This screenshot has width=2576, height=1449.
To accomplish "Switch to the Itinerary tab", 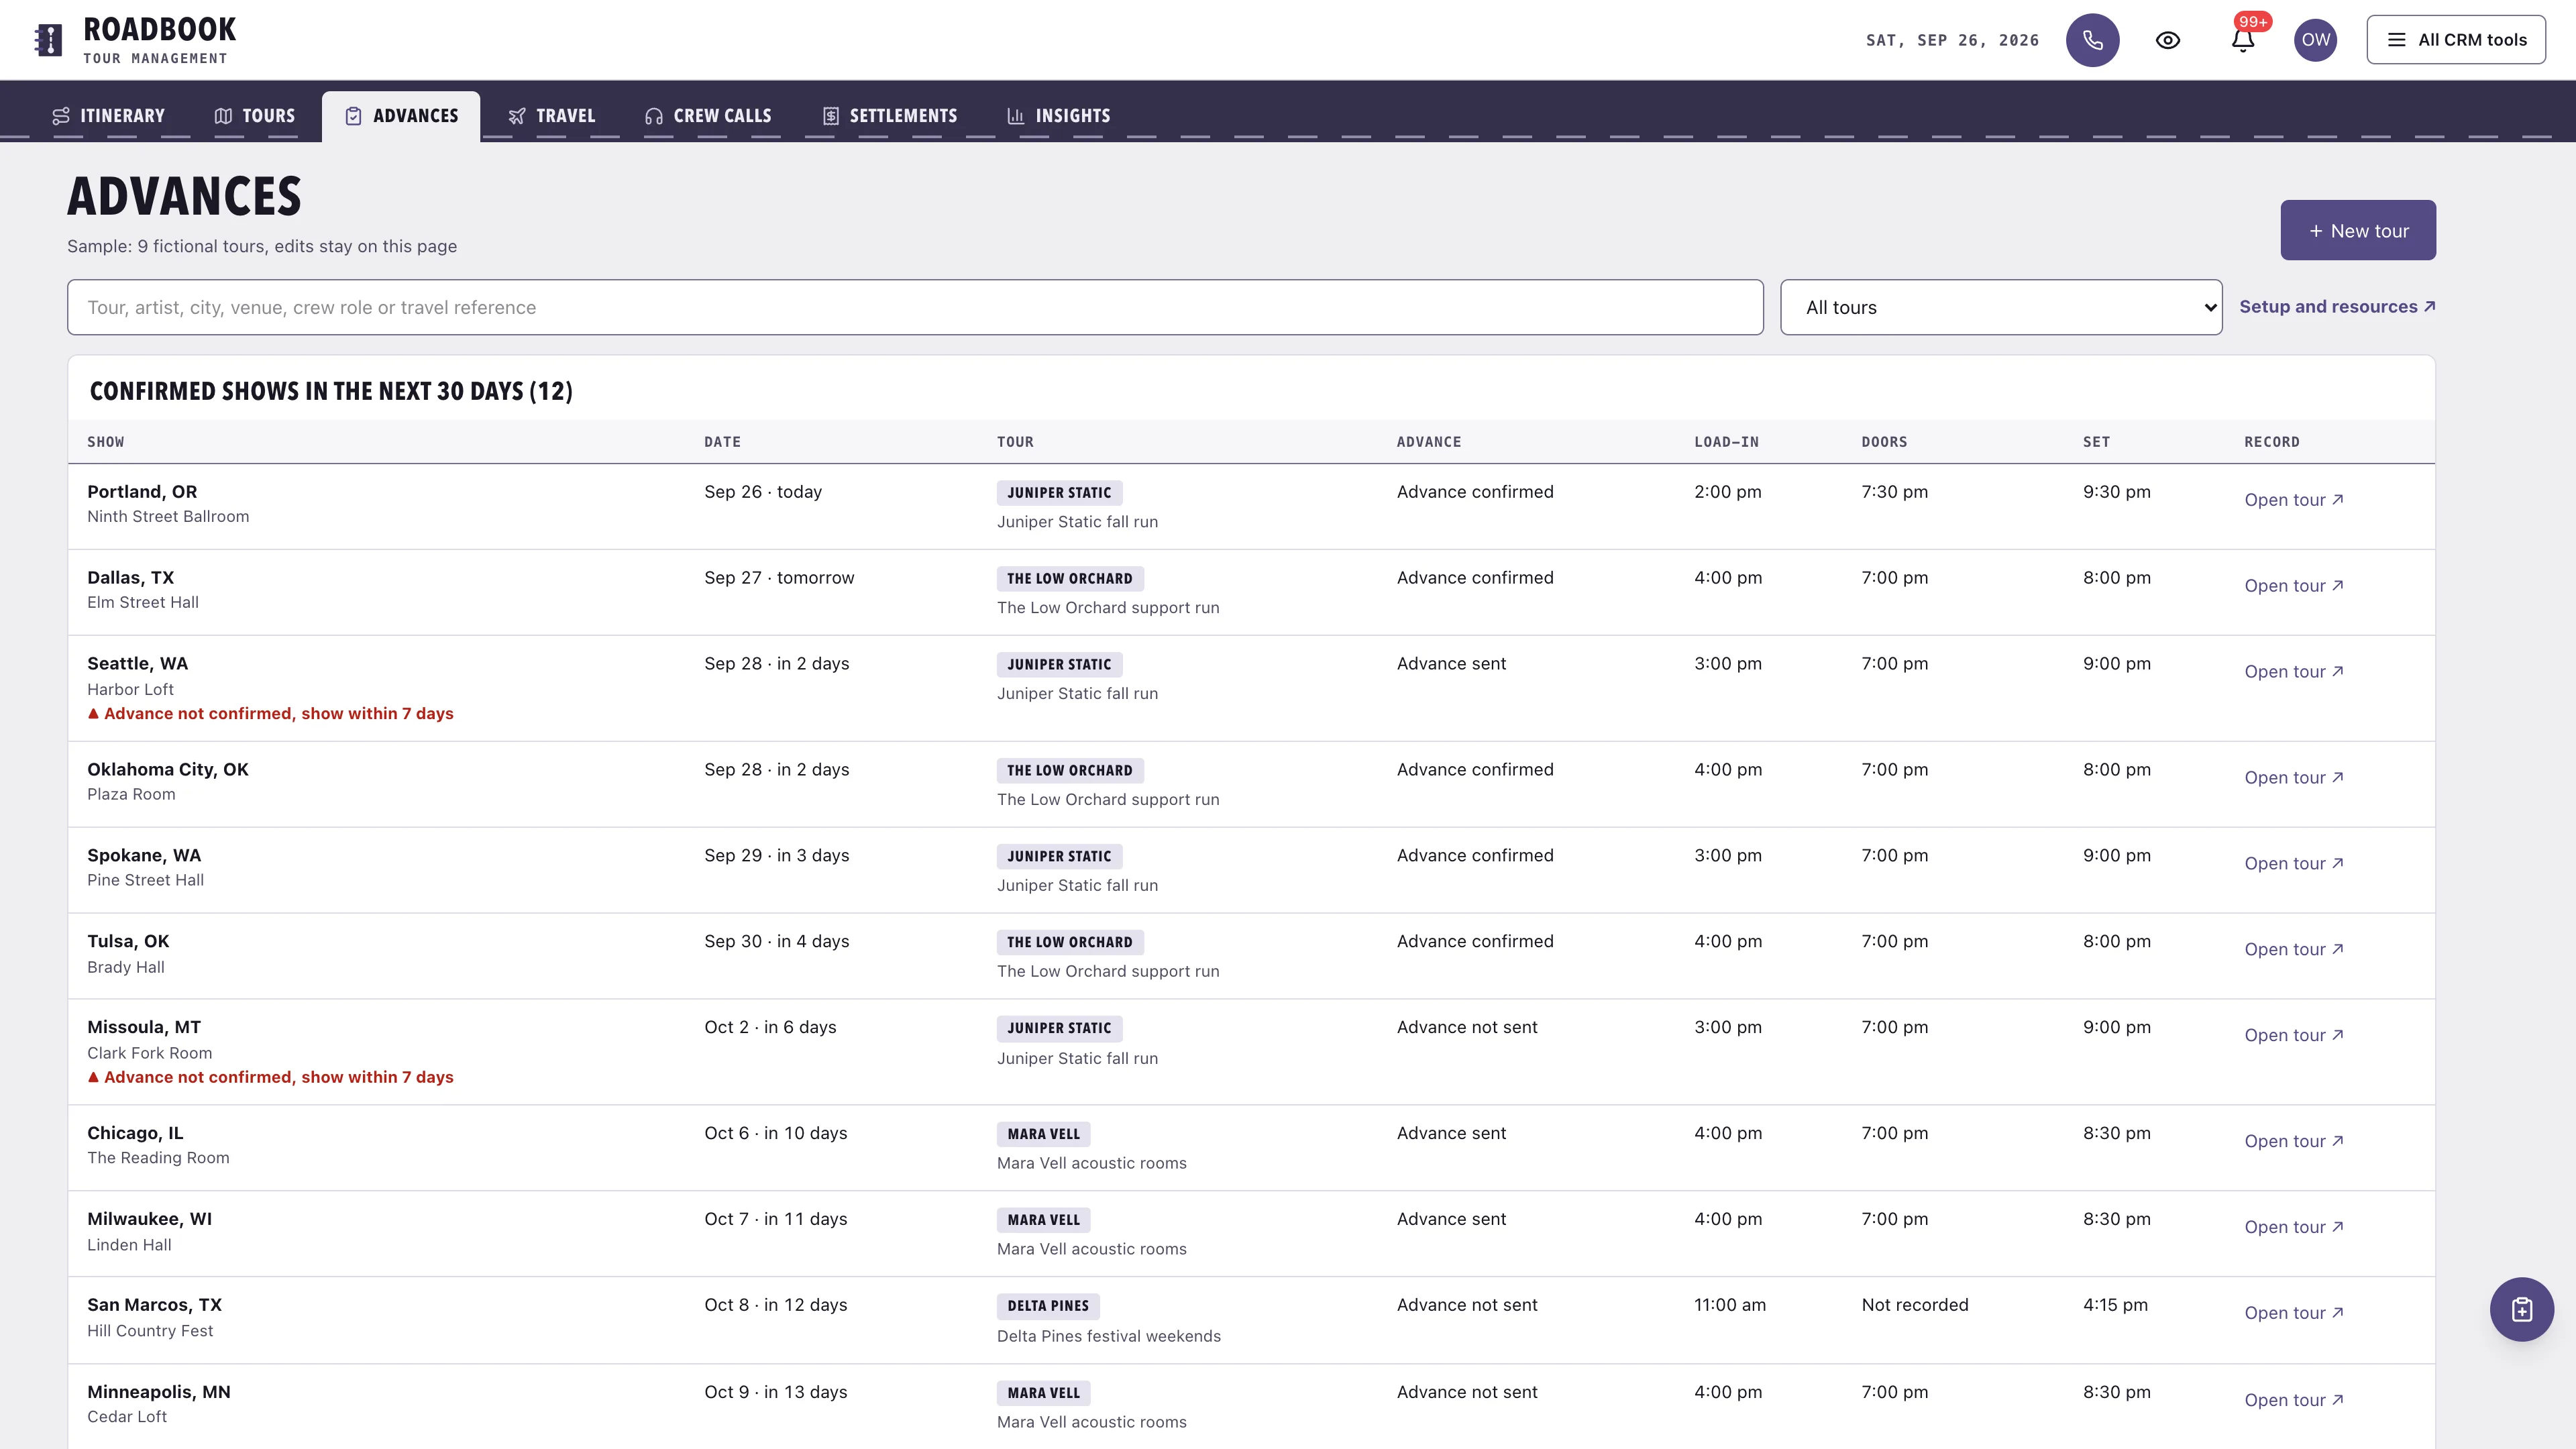I will pyautogui.click(x=108, y=116).
